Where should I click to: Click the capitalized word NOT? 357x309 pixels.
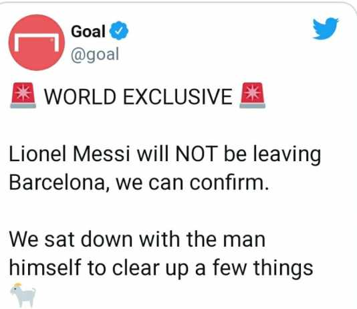pos(195,154)
